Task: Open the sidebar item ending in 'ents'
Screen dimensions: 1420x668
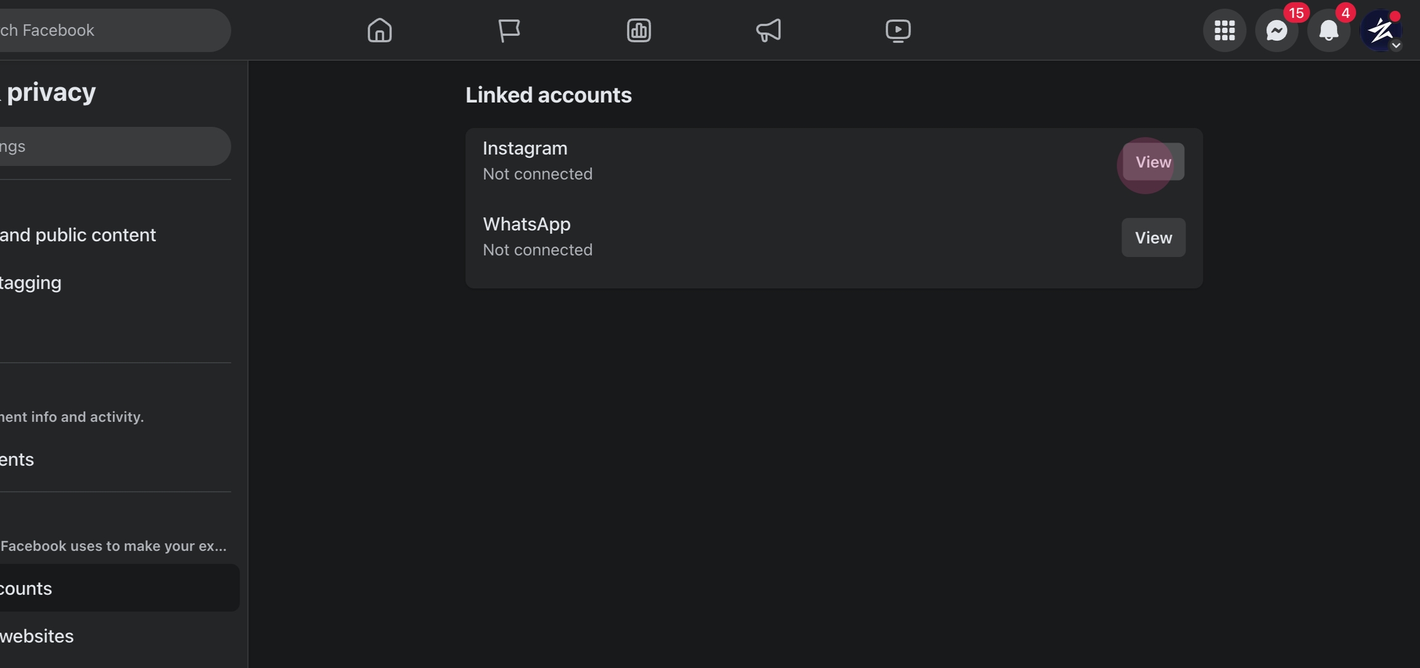Action: tap(17, 460)
